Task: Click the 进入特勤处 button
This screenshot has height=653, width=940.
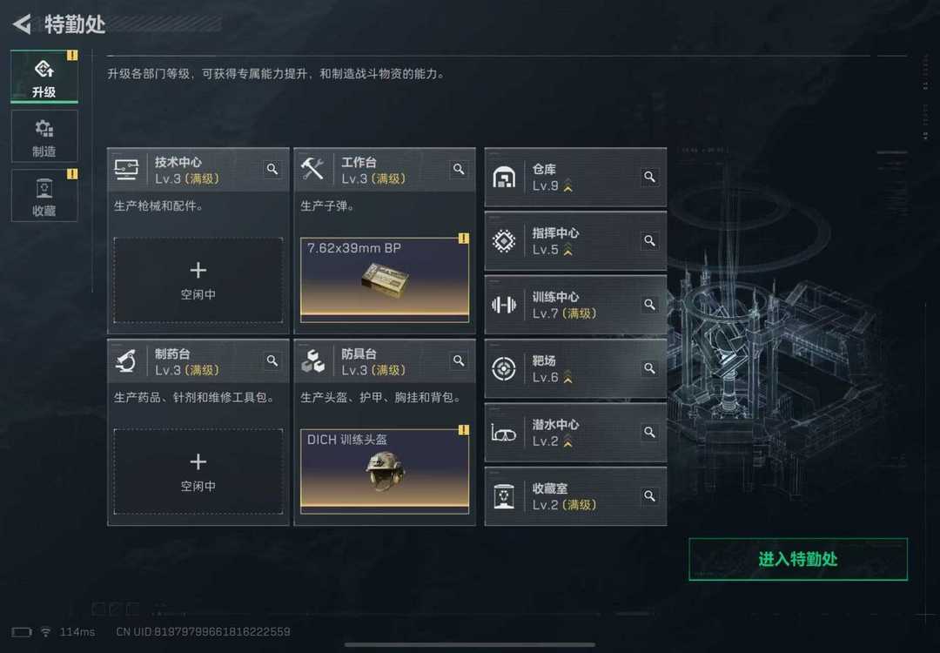Action: 798,560
